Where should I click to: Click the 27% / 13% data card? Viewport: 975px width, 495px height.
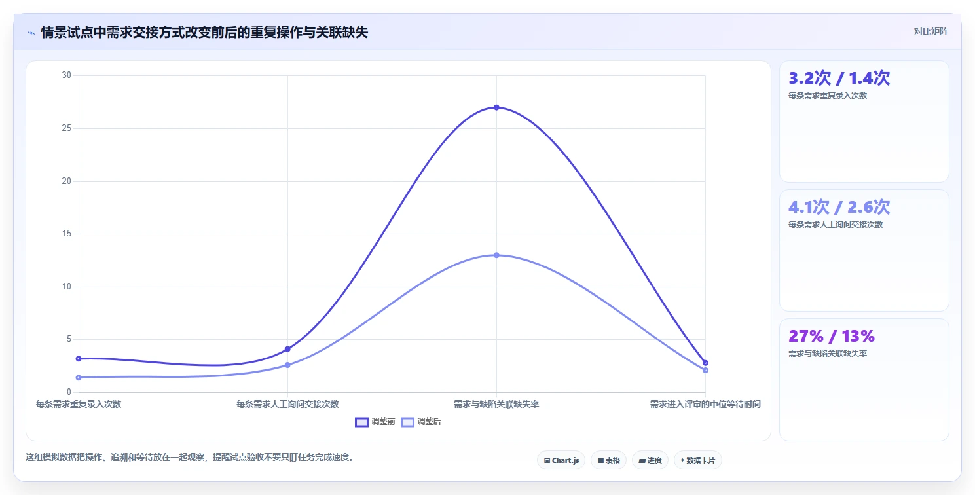[x=864, y=380]
